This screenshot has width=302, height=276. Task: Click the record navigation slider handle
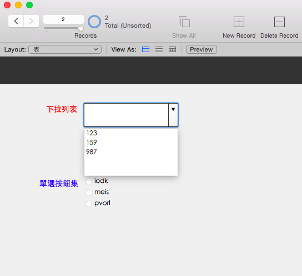coord(80,29)
